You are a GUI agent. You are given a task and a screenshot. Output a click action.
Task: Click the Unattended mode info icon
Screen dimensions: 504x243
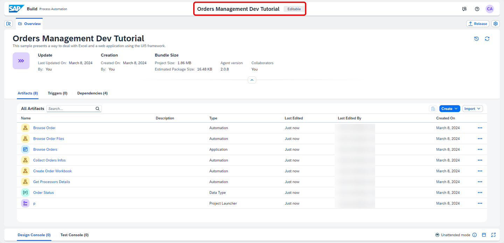(x=475, y=235)
